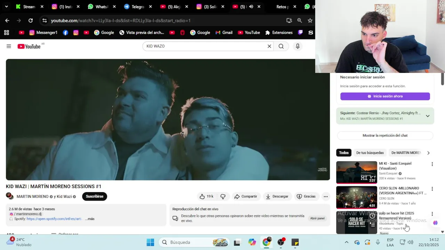This screenshot has width=445, height=250.
Task: Switch to the WhatsApp tab
Action: click(x=102, y=7)
